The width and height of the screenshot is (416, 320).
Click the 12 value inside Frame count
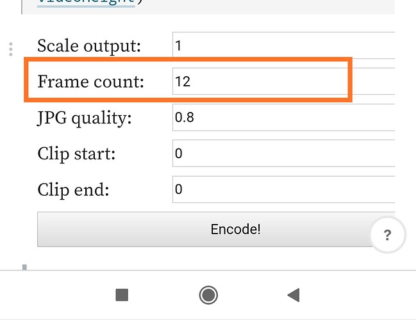pyautogui.click(x=183, y=81)
